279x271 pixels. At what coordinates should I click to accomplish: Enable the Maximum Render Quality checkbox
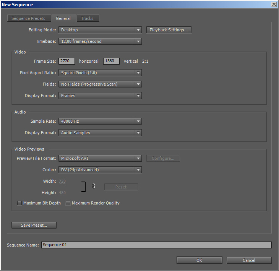(68, 203)
